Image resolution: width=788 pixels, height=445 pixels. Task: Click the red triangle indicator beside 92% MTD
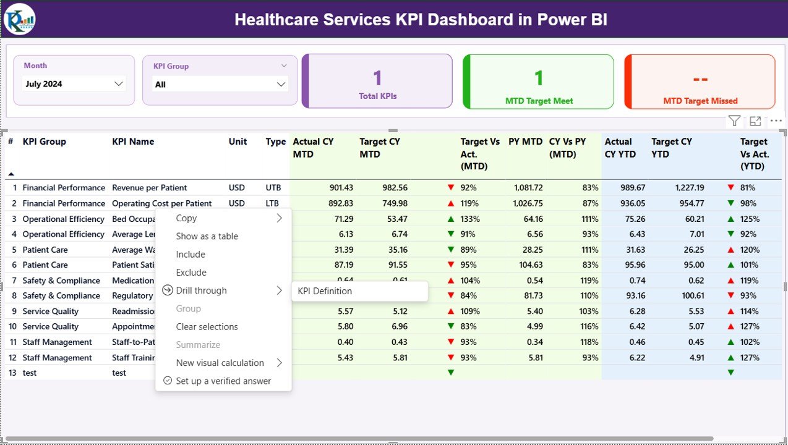click(x=452, y=187)
